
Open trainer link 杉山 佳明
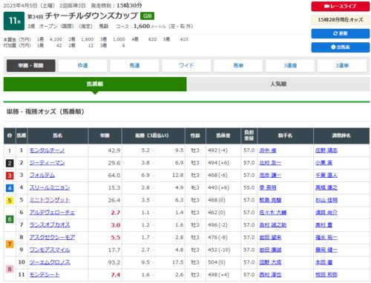coord(326,200)
